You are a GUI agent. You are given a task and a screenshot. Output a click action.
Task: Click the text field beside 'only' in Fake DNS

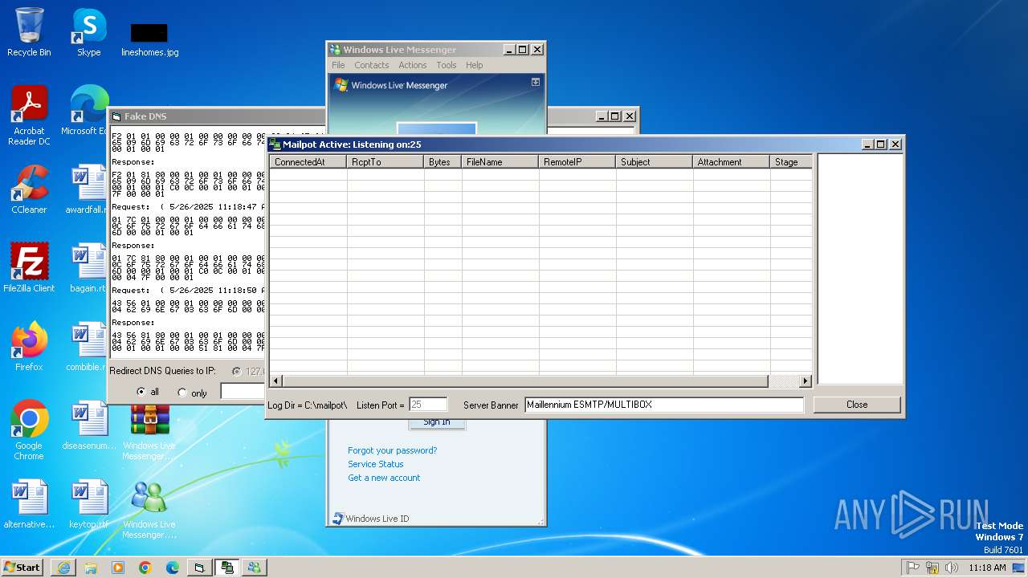click(243, 392)
